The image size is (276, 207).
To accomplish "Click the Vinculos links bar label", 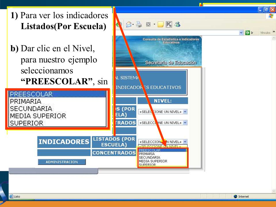I will (265, 33).
